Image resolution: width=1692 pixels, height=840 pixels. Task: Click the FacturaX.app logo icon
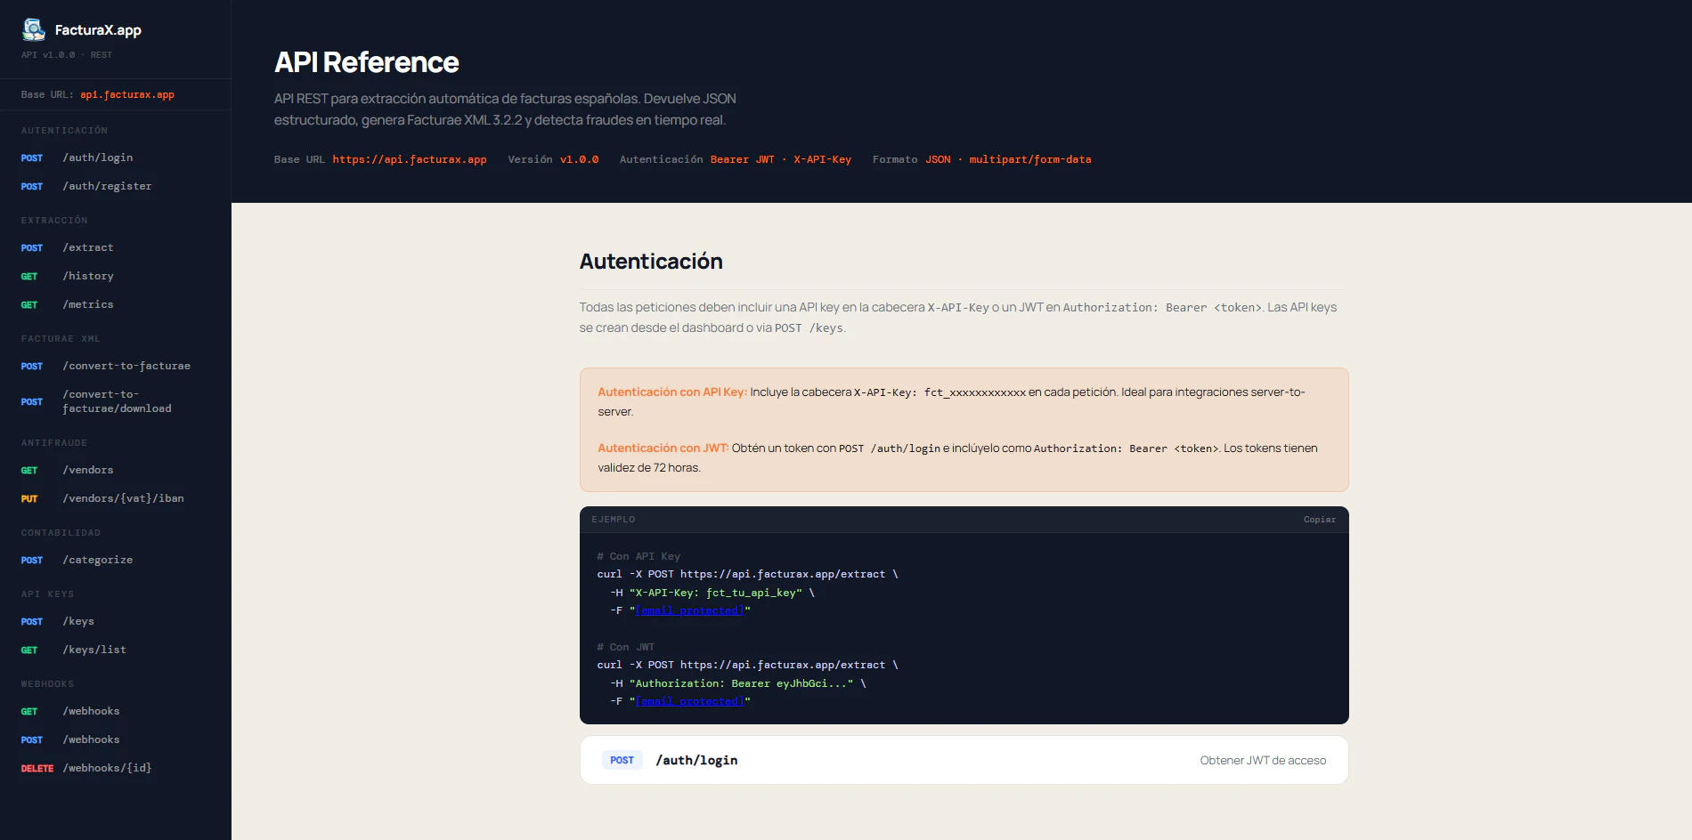(34, 29)
